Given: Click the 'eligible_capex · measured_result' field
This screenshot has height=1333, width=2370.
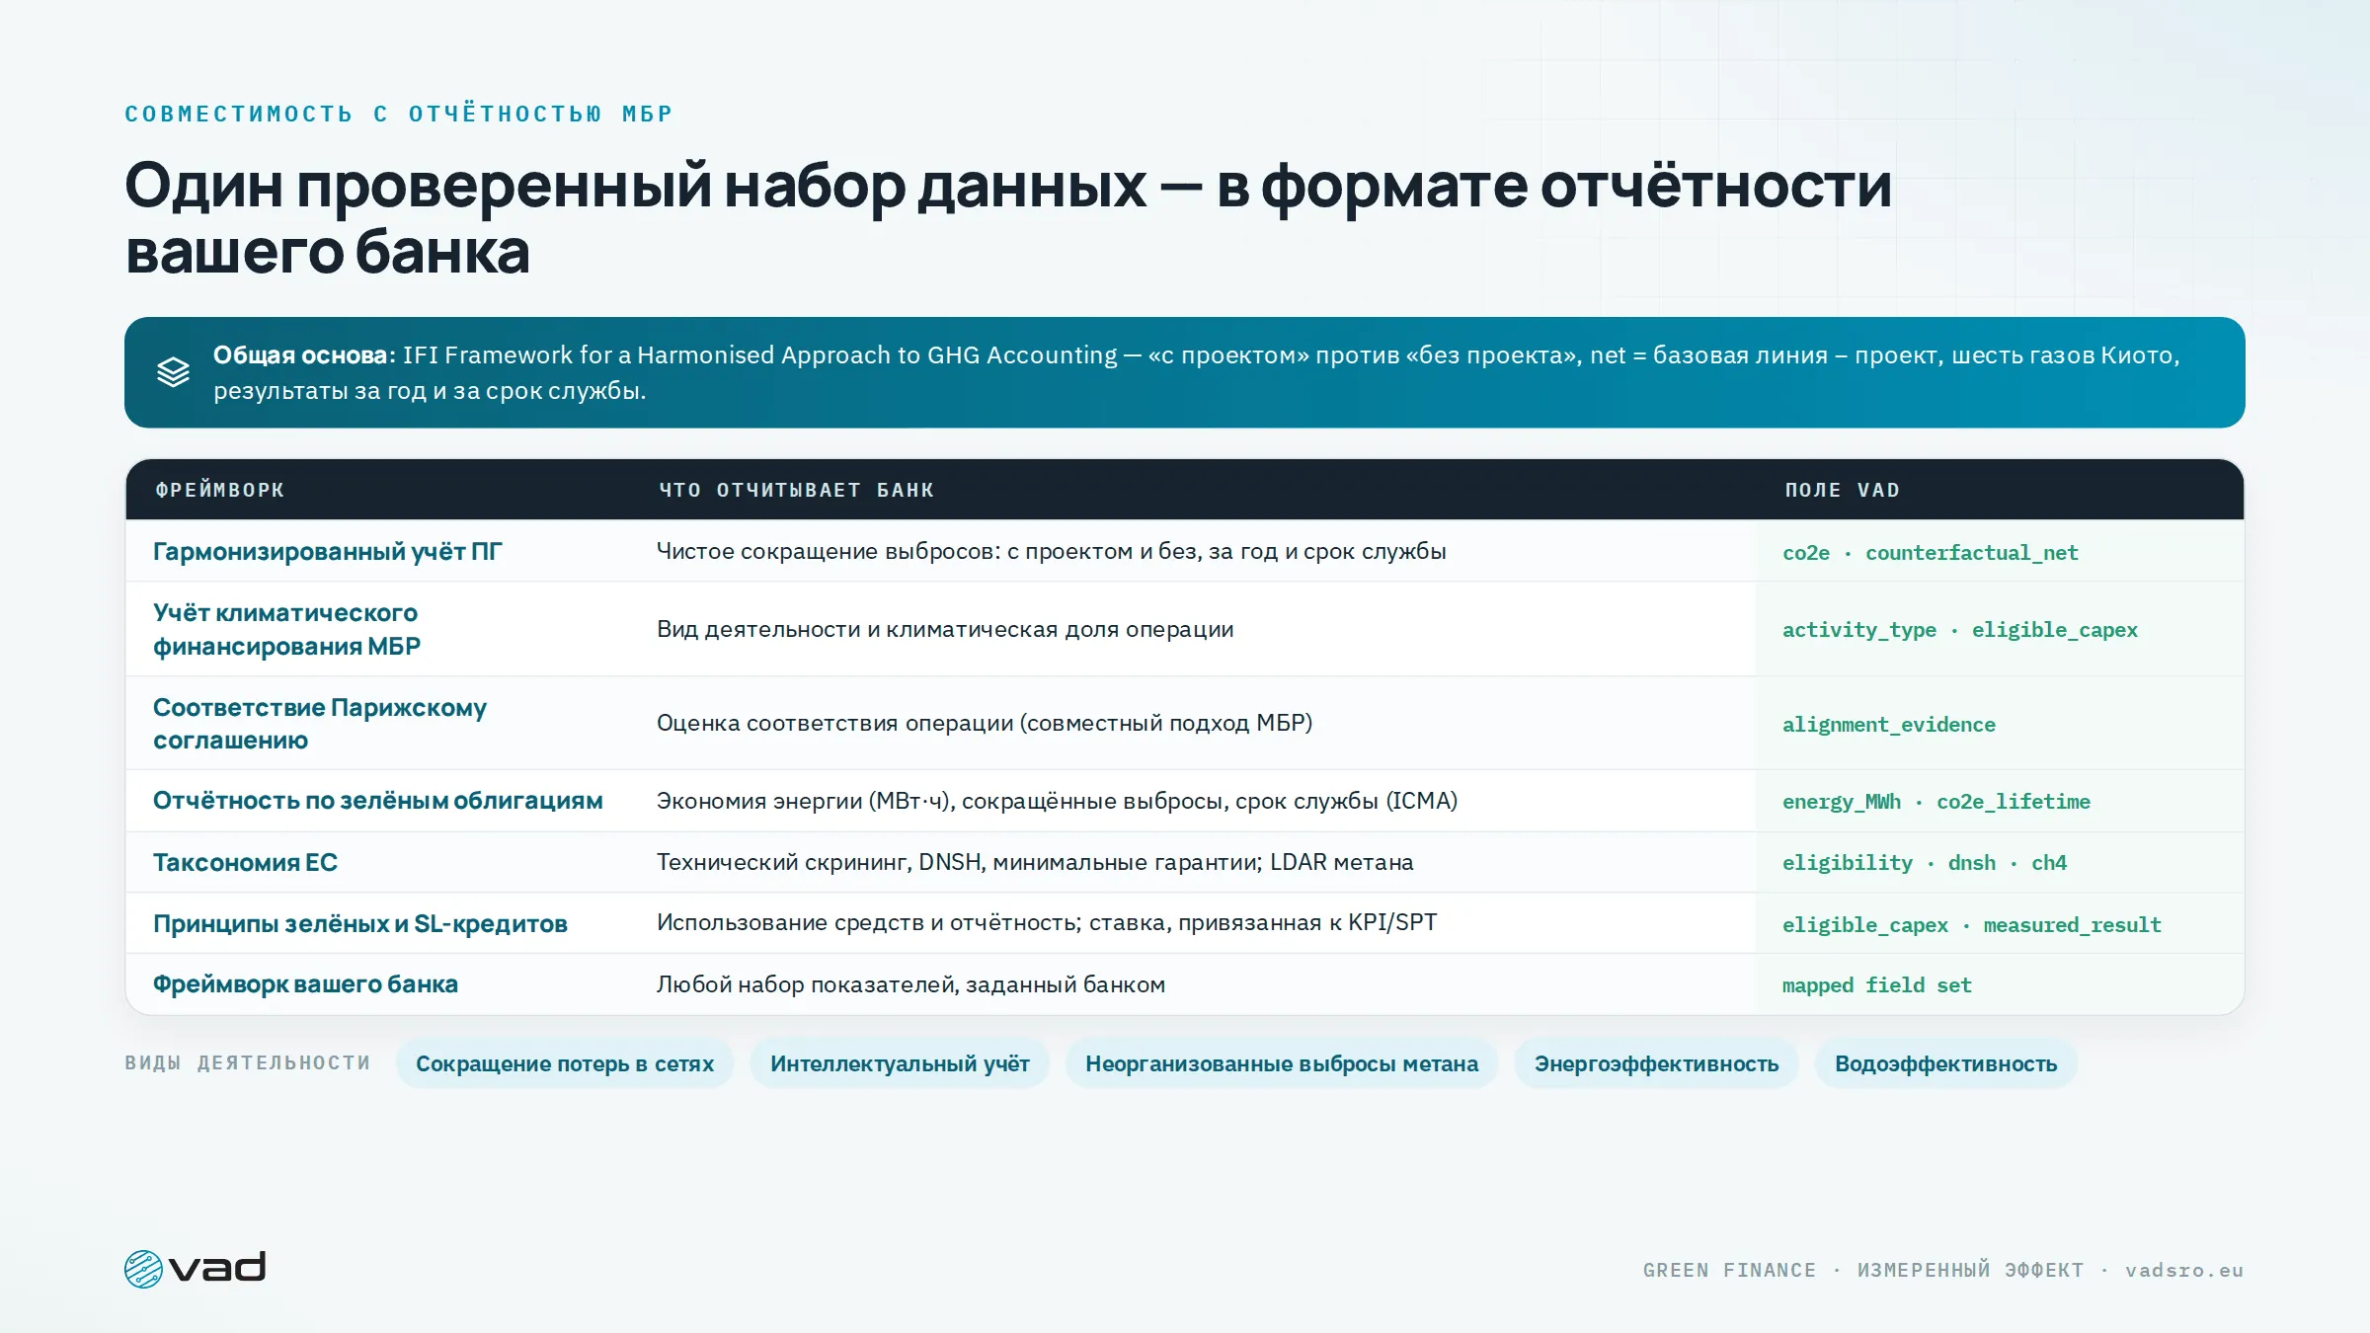Looking at the screenshot, I should coord(1972,925).
